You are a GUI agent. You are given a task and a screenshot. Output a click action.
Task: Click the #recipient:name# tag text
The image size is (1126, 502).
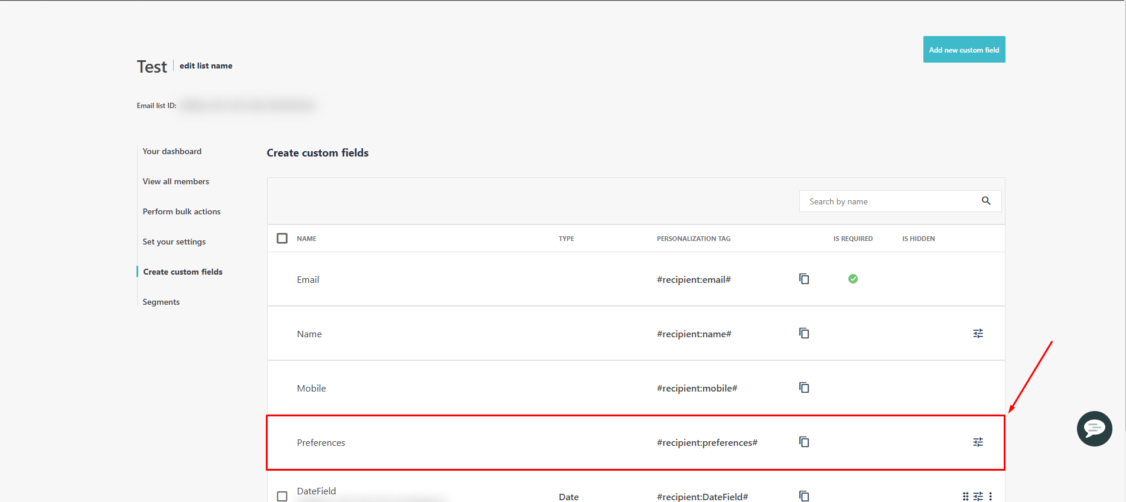694,334
